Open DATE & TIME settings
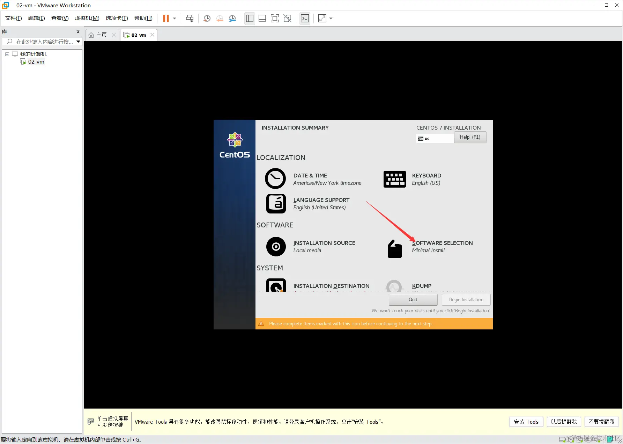623x444 pixels. (x=310, y=176)
